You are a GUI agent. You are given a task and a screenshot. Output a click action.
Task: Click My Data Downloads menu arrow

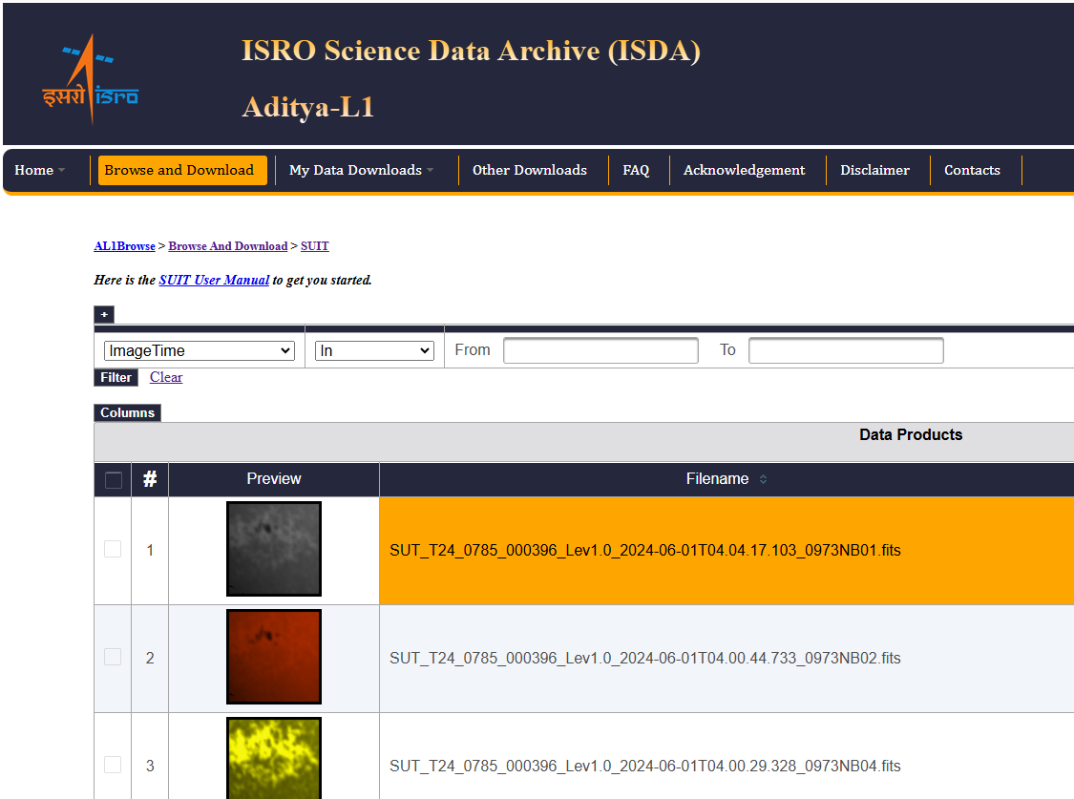(431, 171)
